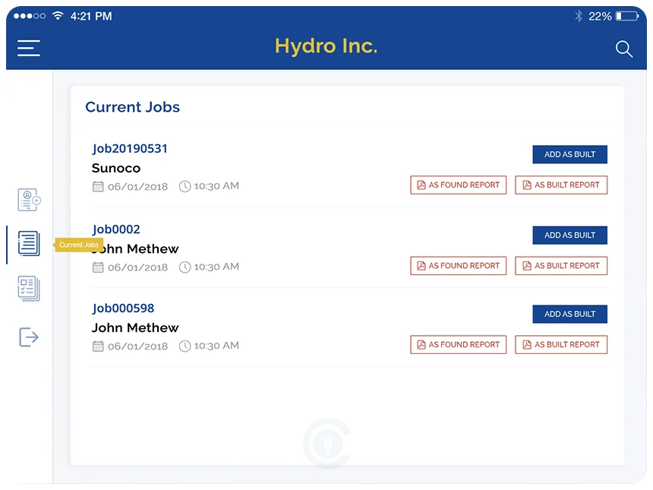
Task: Select the Job000598 link
Action: [123, 308]
